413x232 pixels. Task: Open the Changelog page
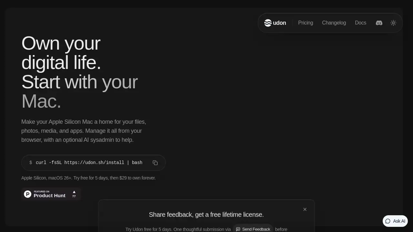coord(334,23)
